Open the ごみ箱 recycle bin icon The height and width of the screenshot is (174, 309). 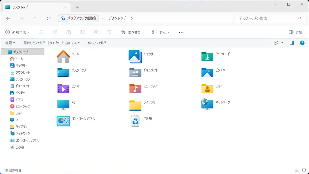[135, 121]
